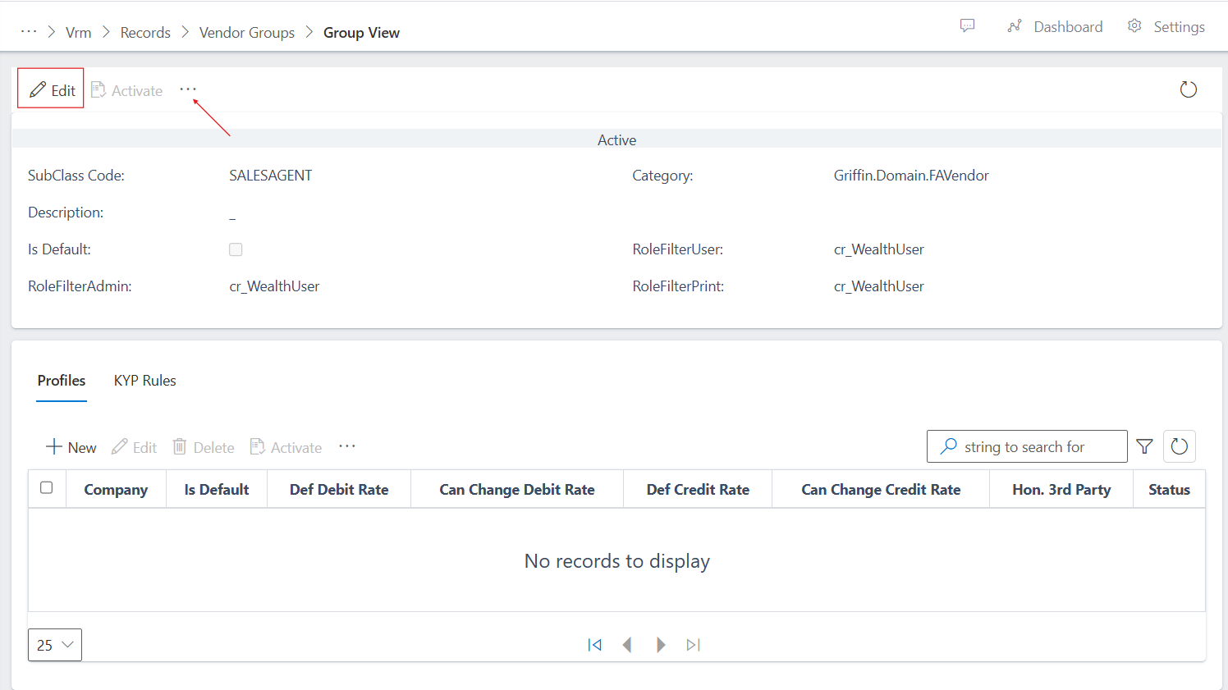Open Settings from the top bar
Image resolution: width=1228 pixels, height=690 pixels.
(x=1166, y=25)
